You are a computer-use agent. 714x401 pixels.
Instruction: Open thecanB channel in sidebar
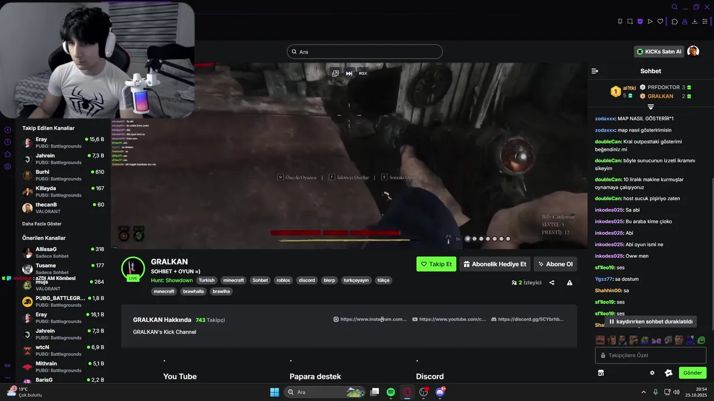point(63,208)
